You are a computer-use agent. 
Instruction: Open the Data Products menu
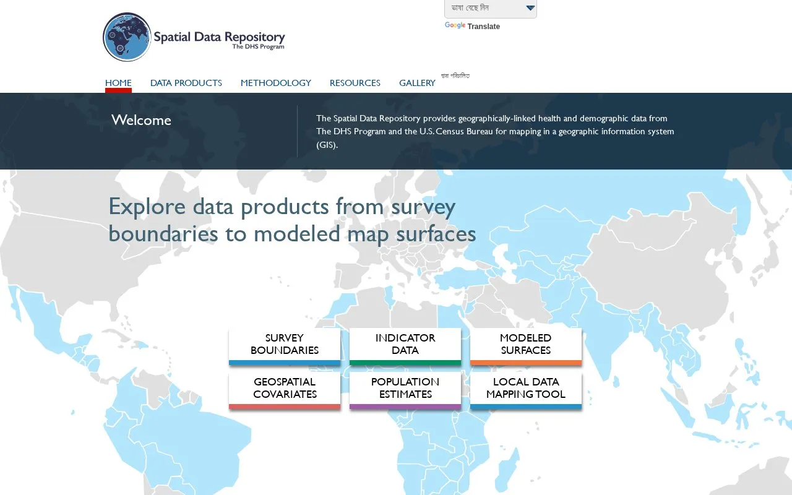pos(186,83)
